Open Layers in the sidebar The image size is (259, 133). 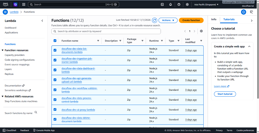[8, 69]
